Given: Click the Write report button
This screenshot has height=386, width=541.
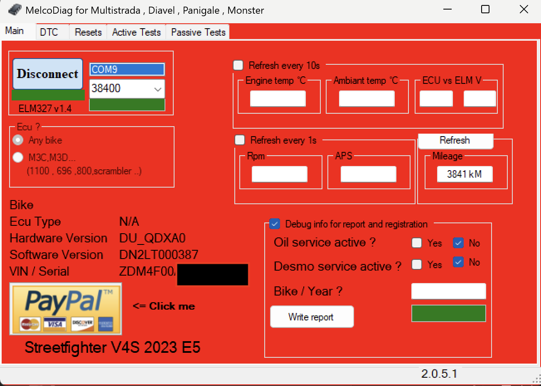Looking at the screenshot, I should pyautogui.click(x=312, y=317).
